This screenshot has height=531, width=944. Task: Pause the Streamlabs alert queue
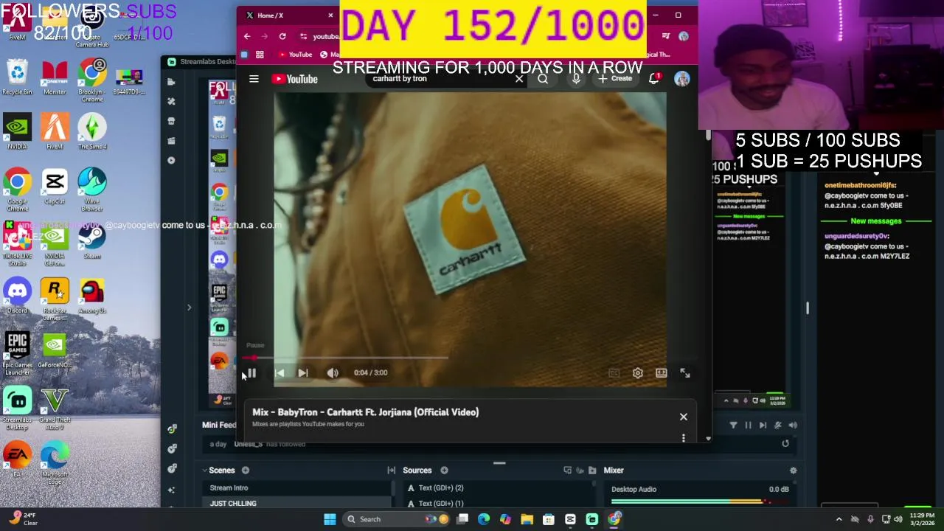click(748, 426)
